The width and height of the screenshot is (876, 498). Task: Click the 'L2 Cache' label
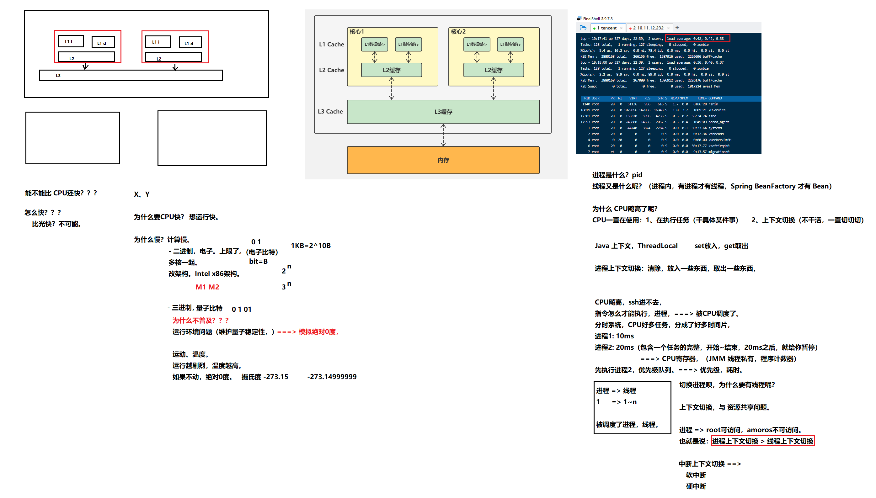[331, 70]
